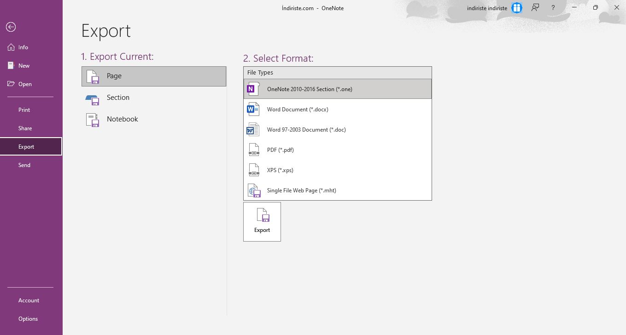
Task: Click the feedback person icon
Action: click(x=535, y=7)
